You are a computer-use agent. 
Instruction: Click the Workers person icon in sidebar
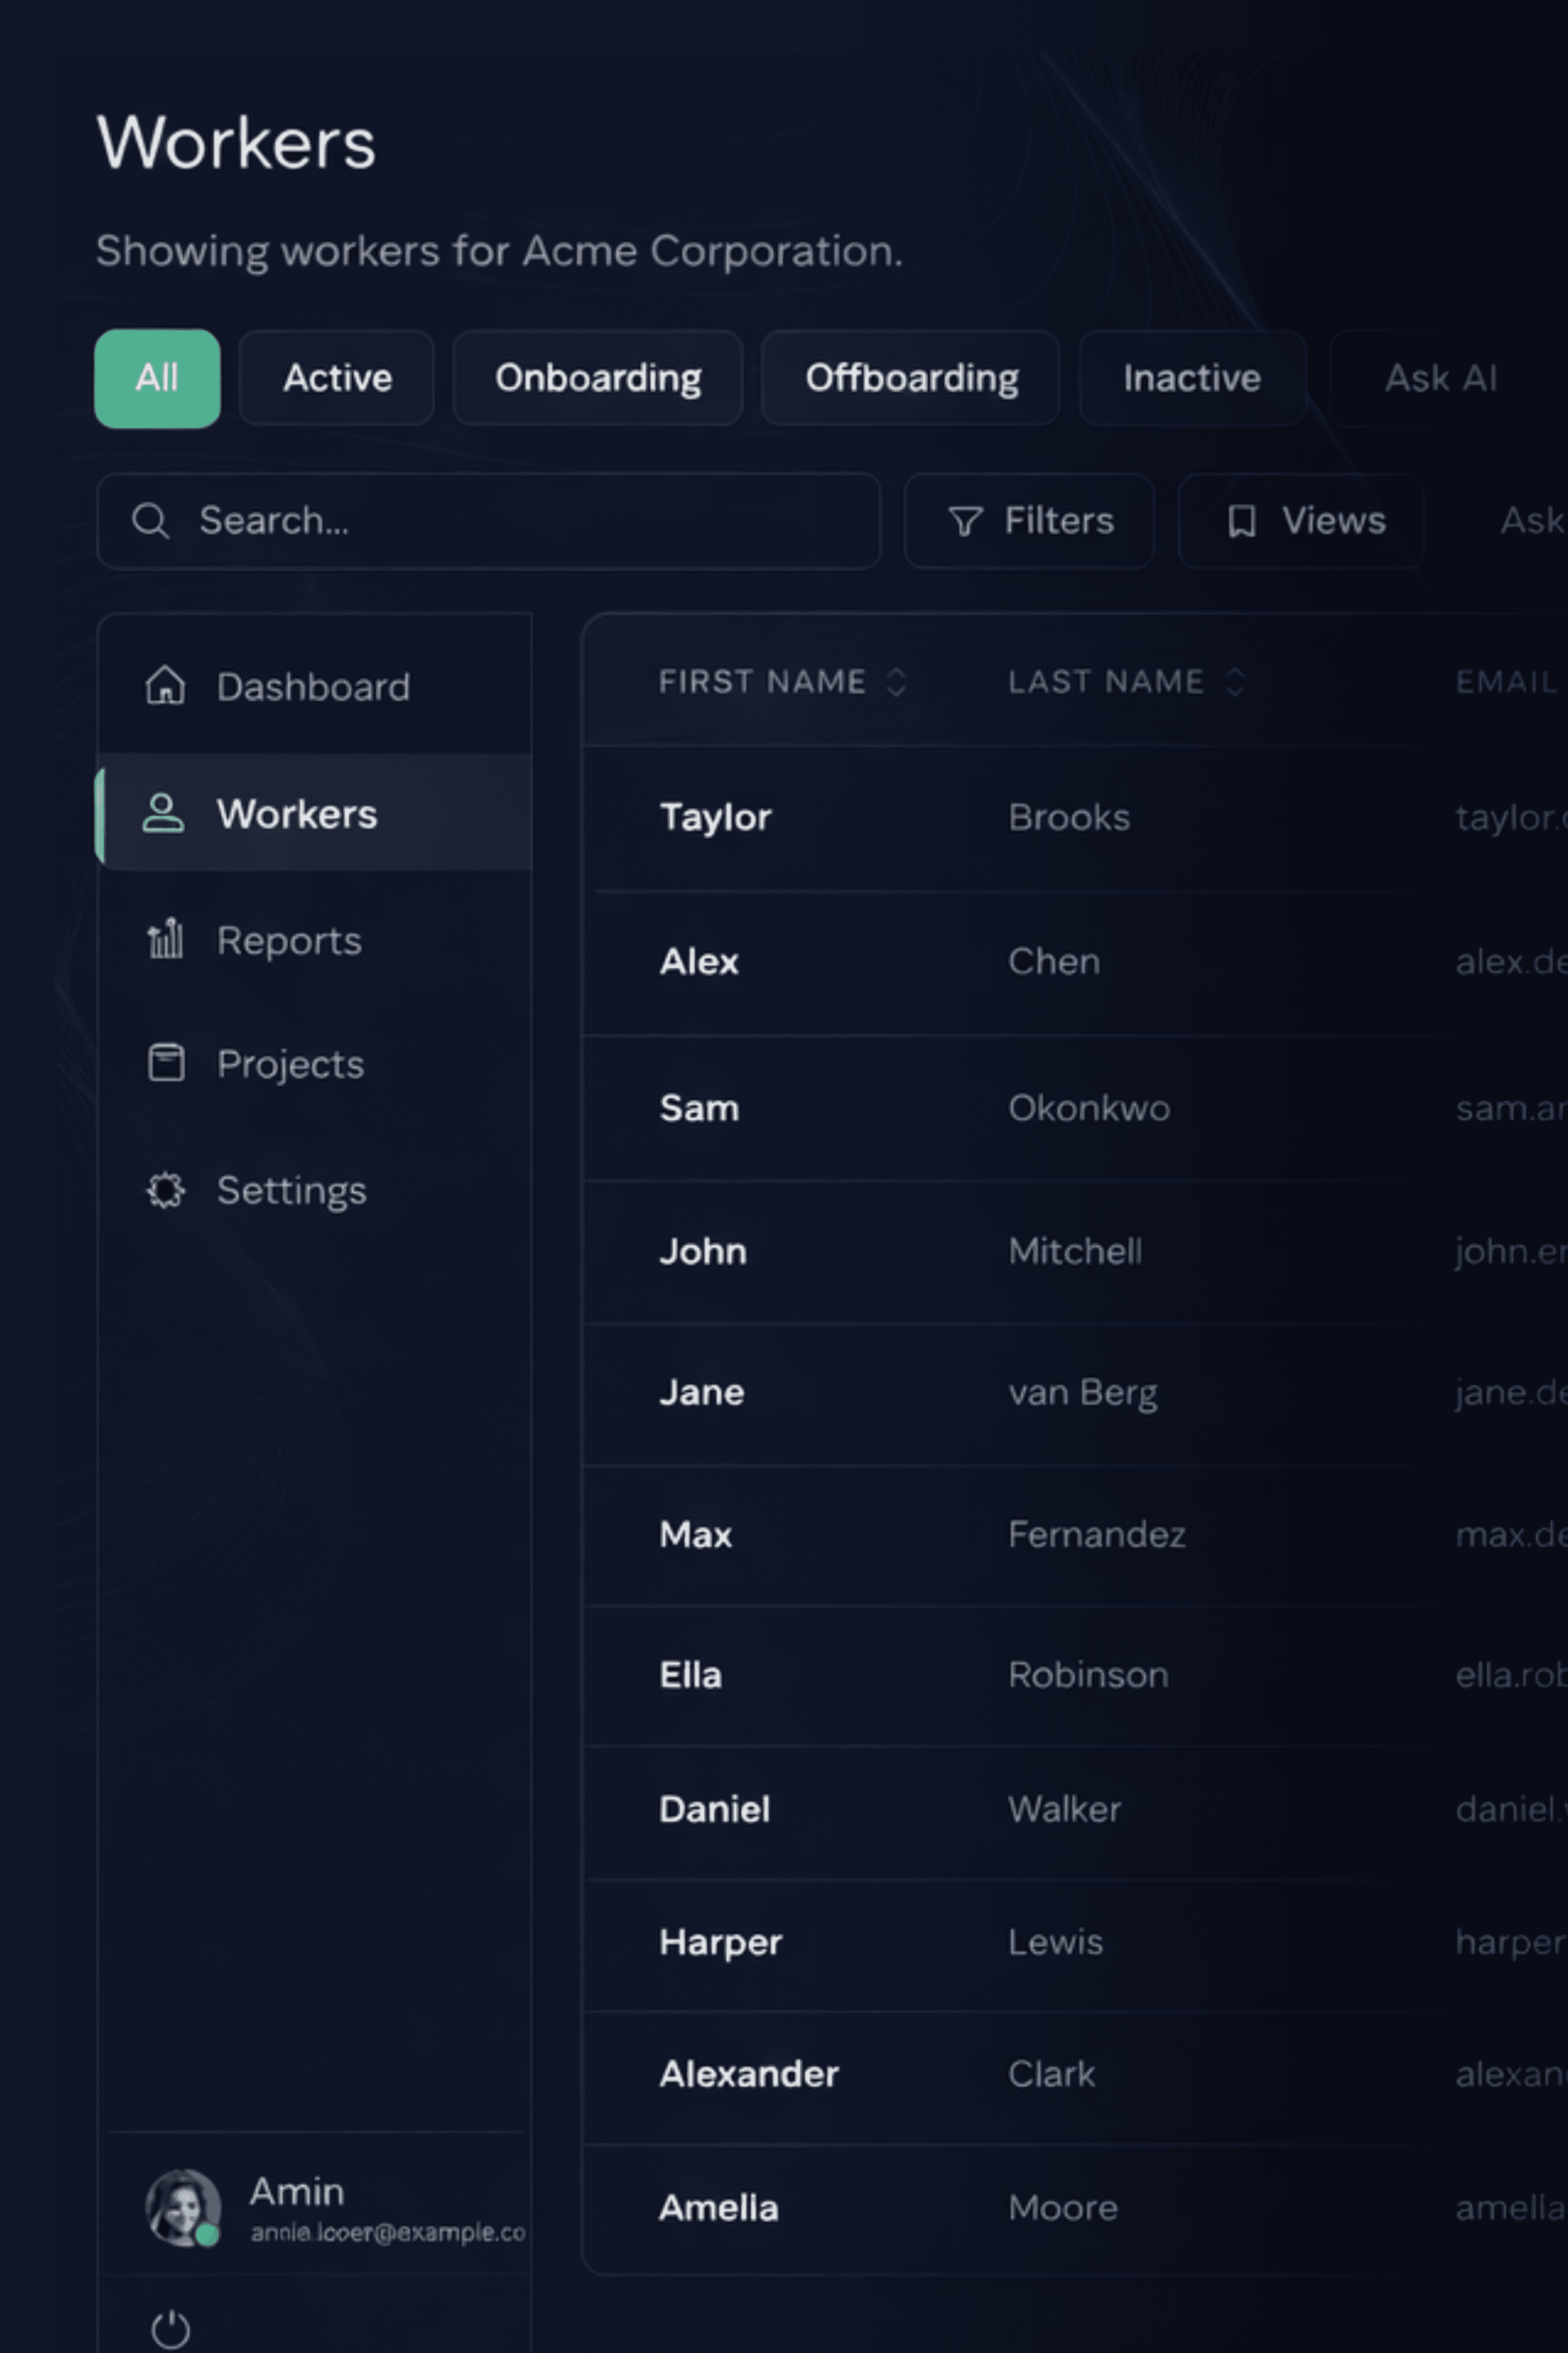click(163, 813)
